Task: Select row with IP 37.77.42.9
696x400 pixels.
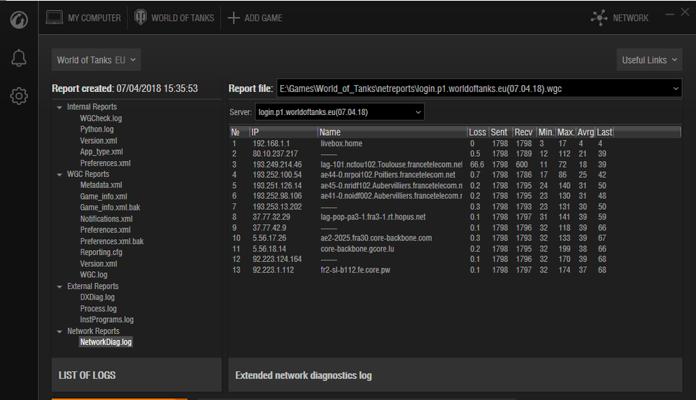Action: click(455, 228)
